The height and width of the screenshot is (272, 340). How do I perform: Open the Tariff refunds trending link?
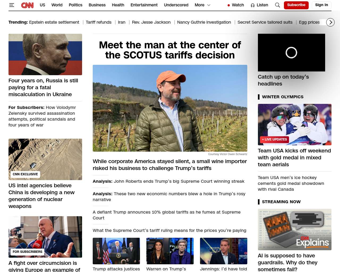pos(99,22)
